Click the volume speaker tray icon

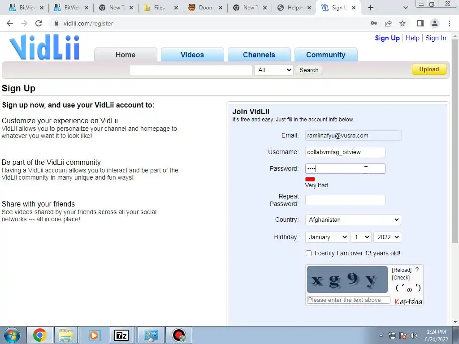click(414, 335)
